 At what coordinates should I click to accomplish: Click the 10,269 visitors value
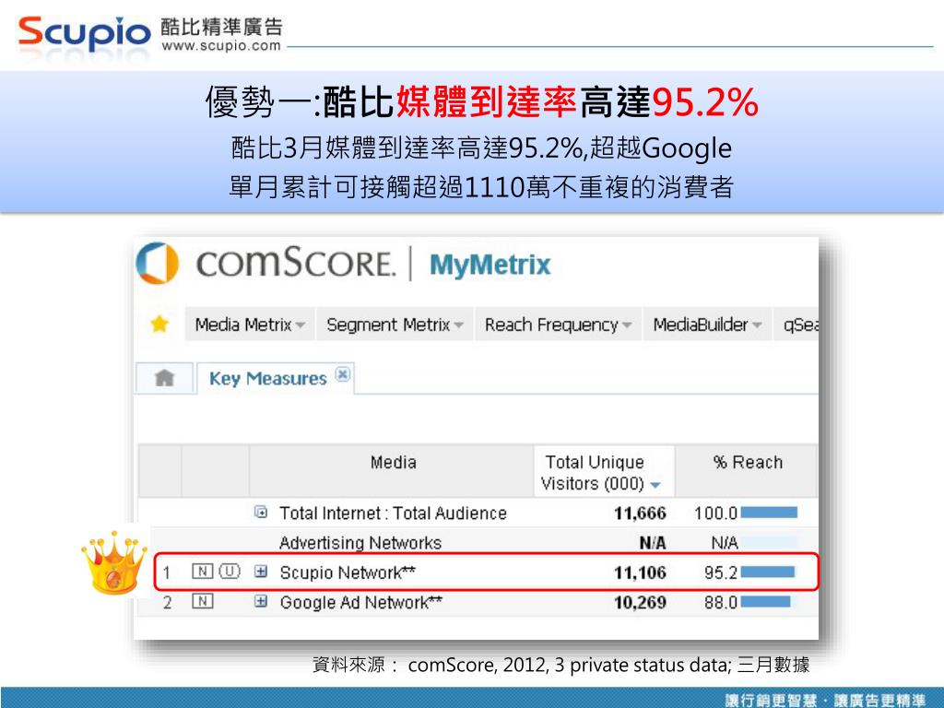640,602
